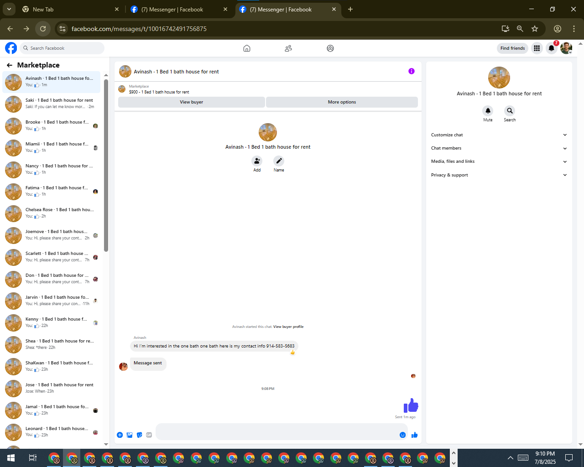
Task: Show hidden system tray icons
Action: [510, 458]
